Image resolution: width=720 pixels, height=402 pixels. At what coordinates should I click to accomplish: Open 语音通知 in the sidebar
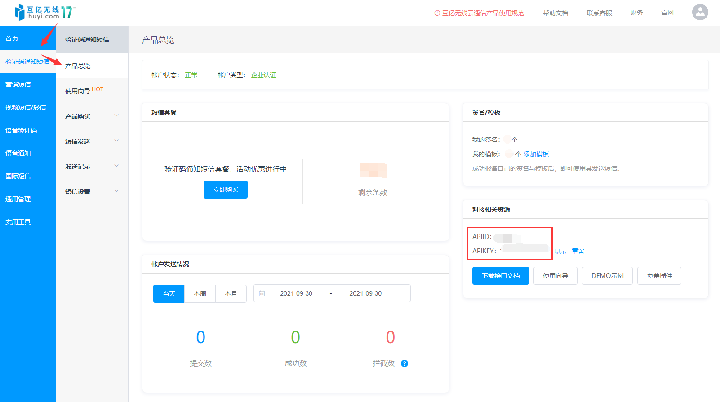[x=28, y=153]
